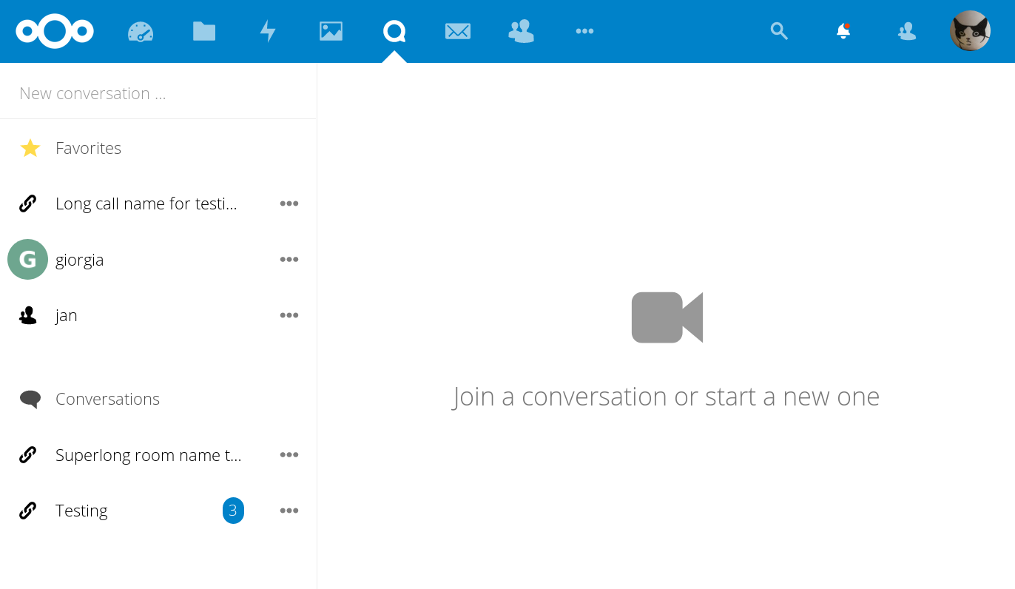Open the Mail envelope app

pyautogui.click(x=458, y=31)
